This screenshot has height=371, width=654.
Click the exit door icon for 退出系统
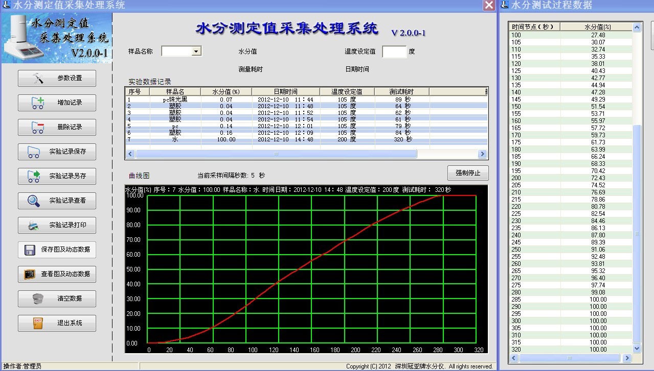[37, 323]
